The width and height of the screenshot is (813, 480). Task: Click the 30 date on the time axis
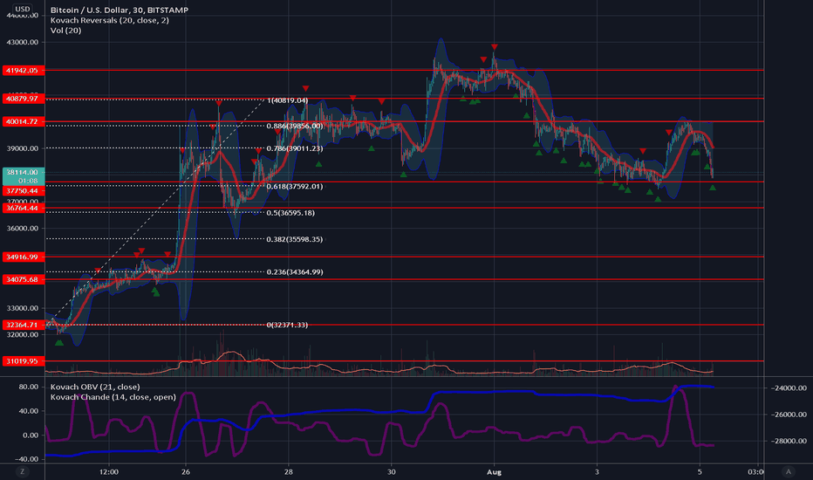391,471
